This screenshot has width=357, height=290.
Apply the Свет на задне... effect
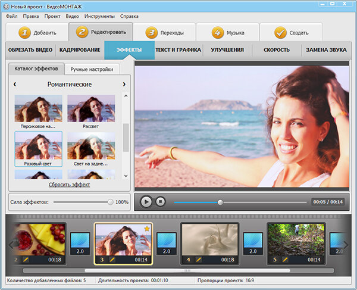pyautogui.click(x=91, y=149)
